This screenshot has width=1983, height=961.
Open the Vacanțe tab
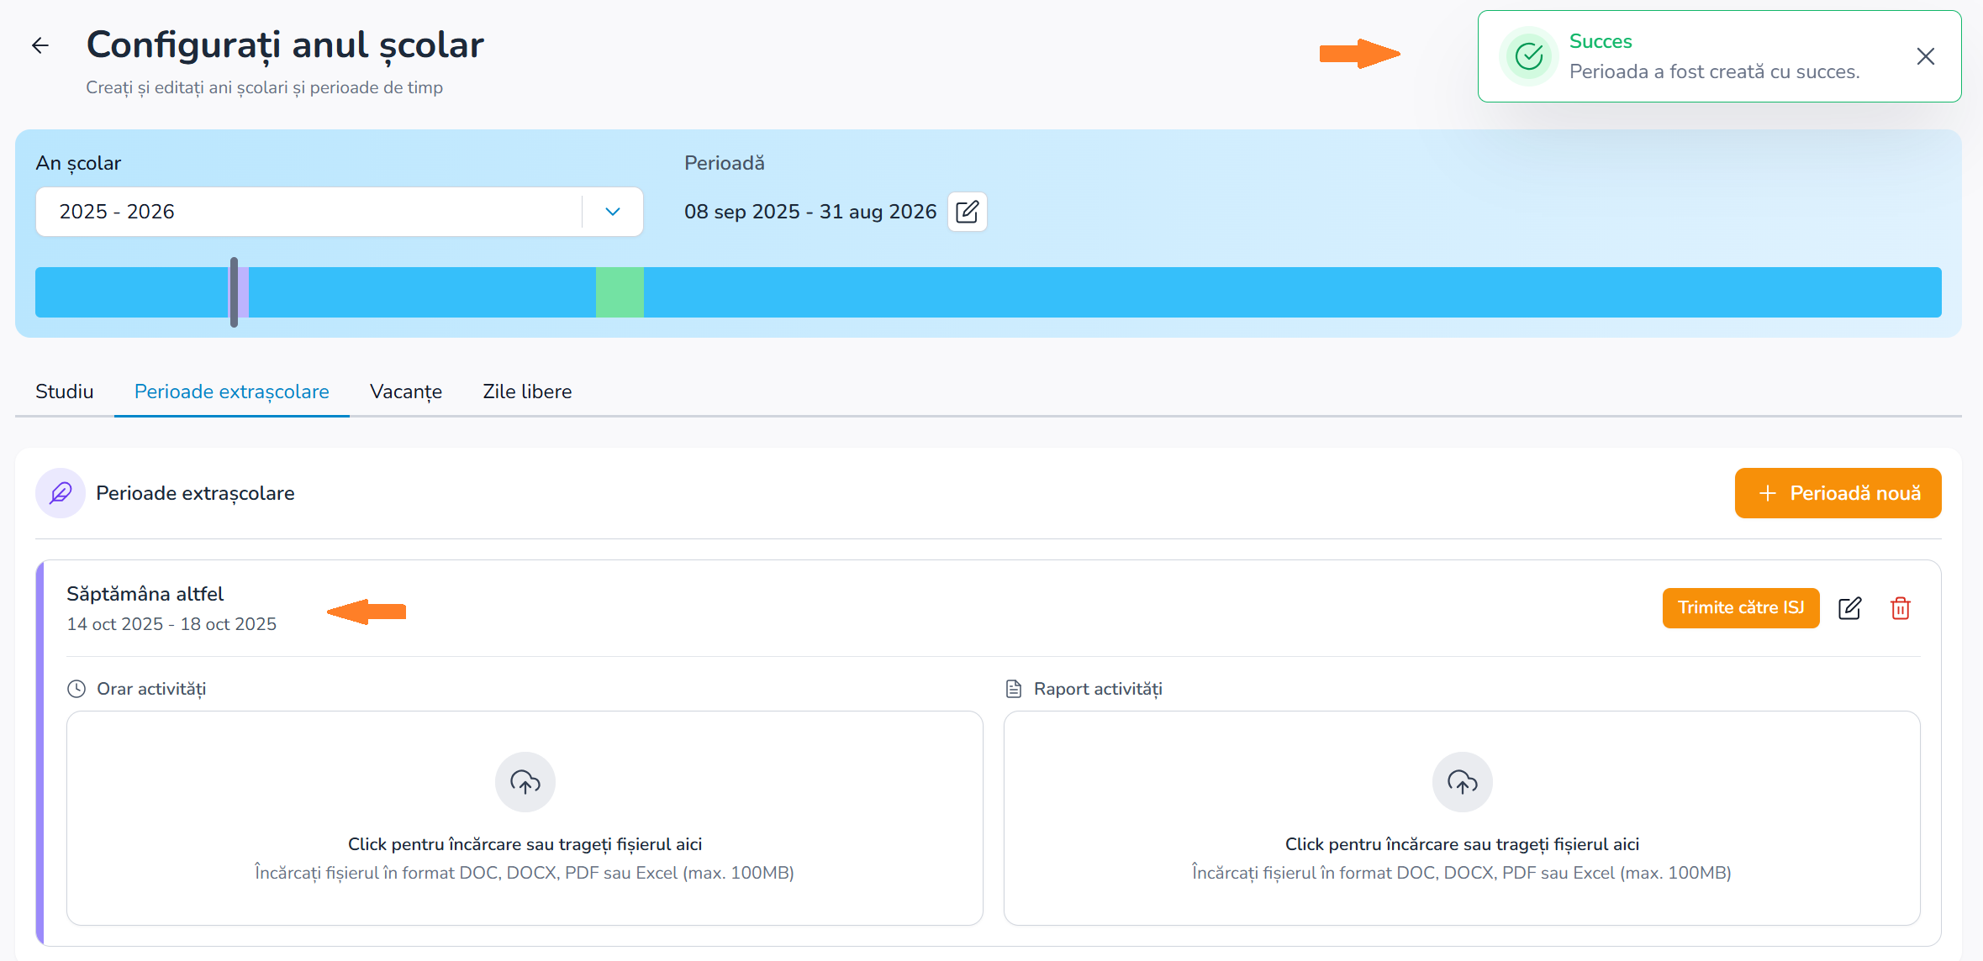tap(406, 391)
